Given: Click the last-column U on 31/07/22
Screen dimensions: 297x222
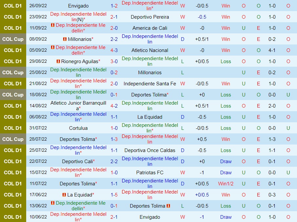Looking at the screenshot, I should 288,128.
